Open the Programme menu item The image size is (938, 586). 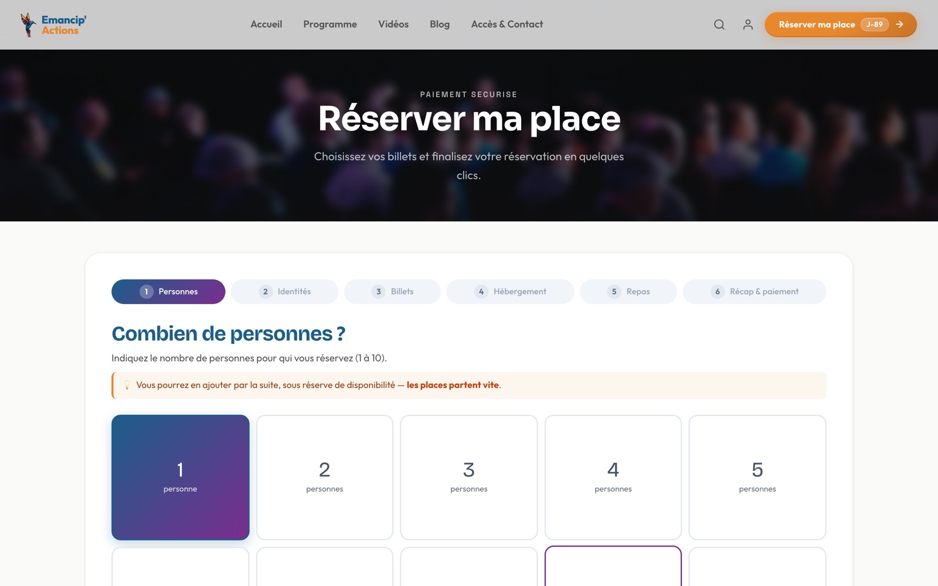pyautogui.click(x=330, y=24)
